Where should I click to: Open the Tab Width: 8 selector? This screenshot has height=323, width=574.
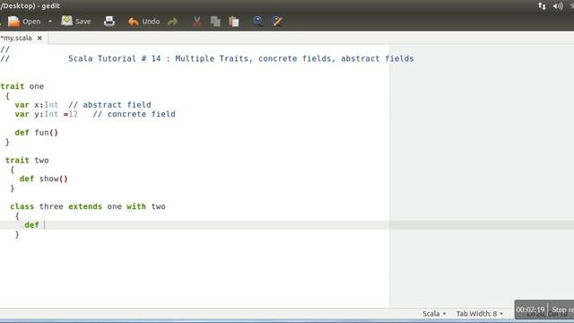pos(479,314)
